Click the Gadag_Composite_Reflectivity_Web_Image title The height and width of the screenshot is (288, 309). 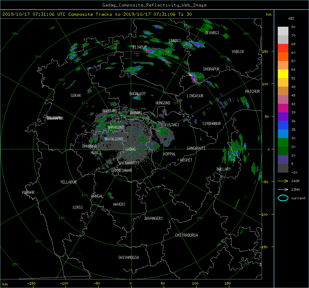tap(154, 5)
